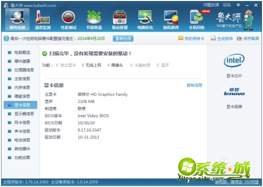Click the Intel 显卡芯片 logo
263x187 pixels.
[x=234, y=61]
